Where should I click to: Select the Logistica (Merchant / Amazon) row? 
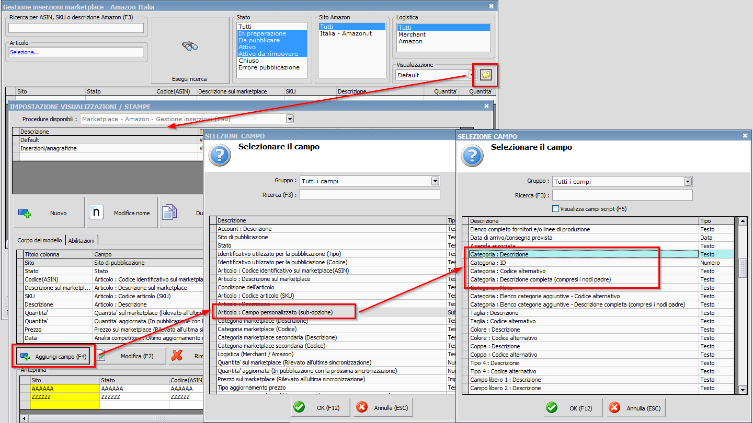coord(332,354)
